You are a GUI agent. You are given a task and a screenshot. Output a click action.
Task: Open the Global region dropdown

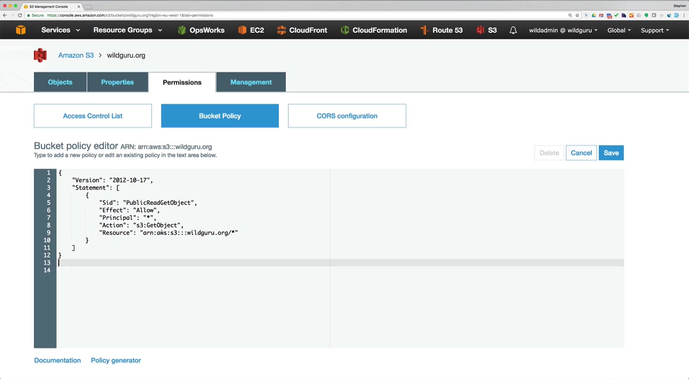coord(619,30)
